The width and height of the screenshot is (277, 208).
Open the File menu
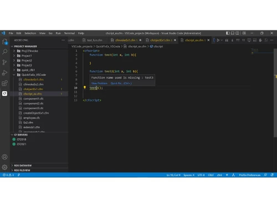tap(11, 33)
